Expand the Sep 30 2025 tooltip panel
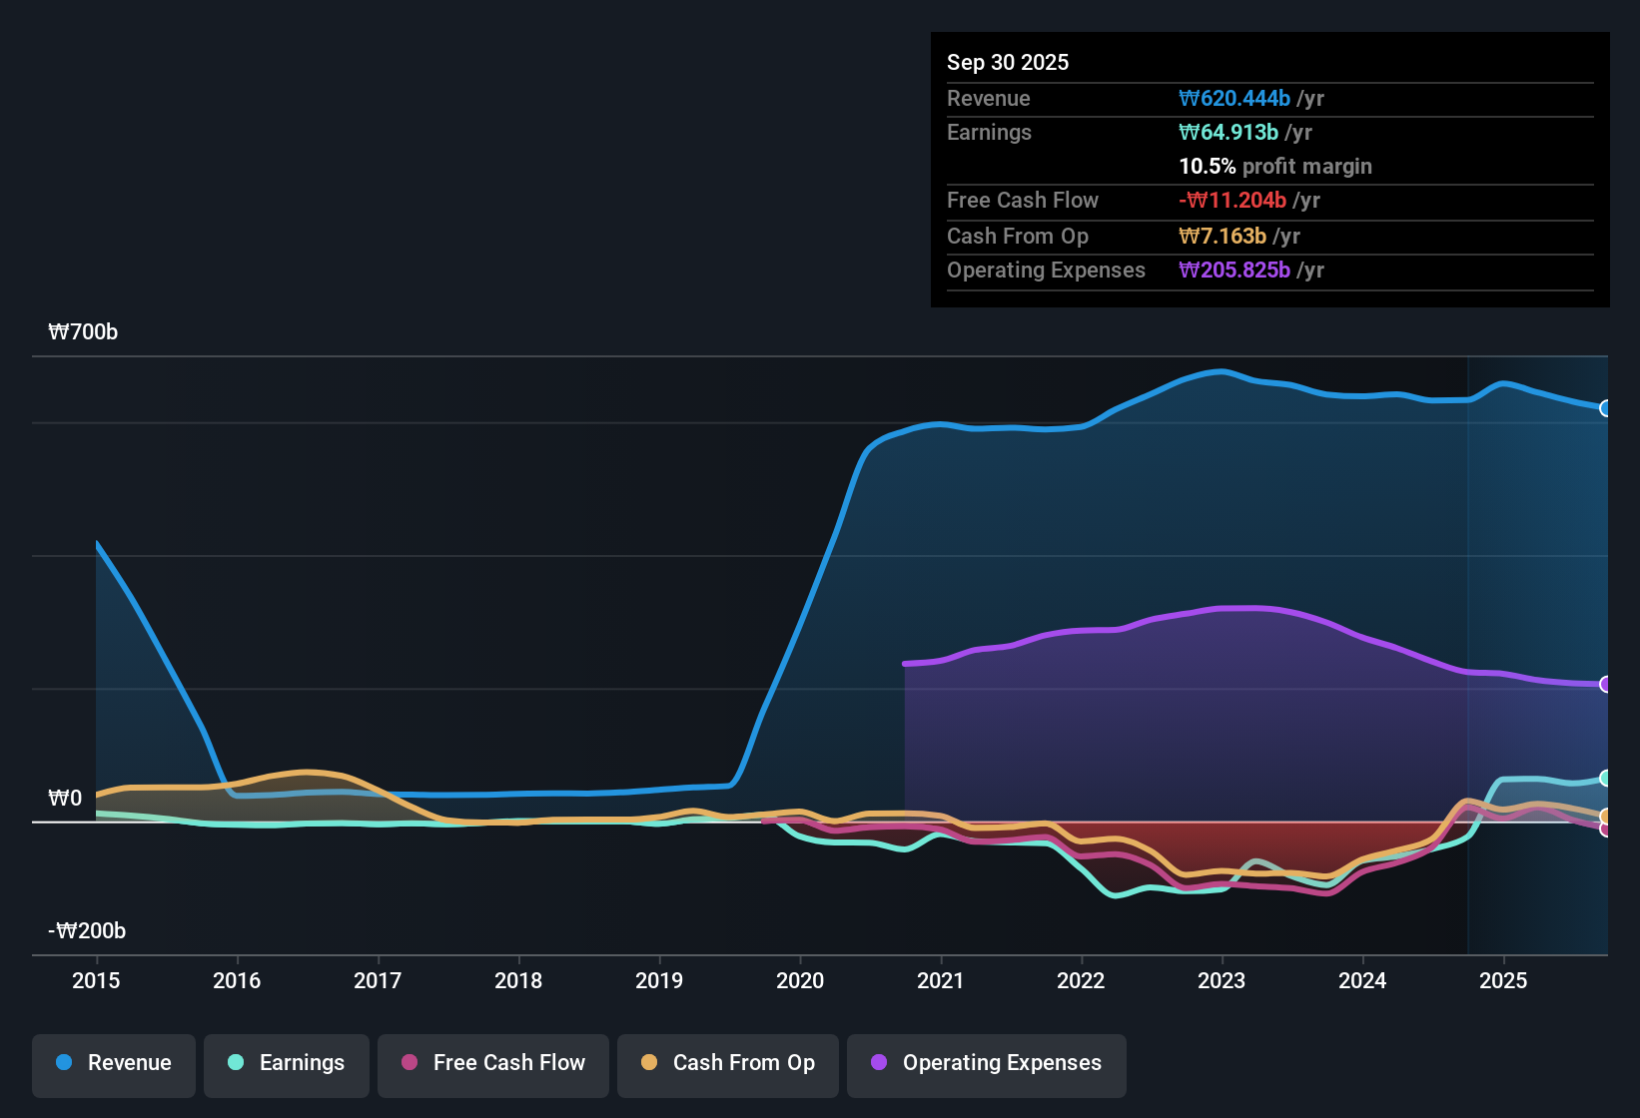1640x1118 pixels. 1008,62
